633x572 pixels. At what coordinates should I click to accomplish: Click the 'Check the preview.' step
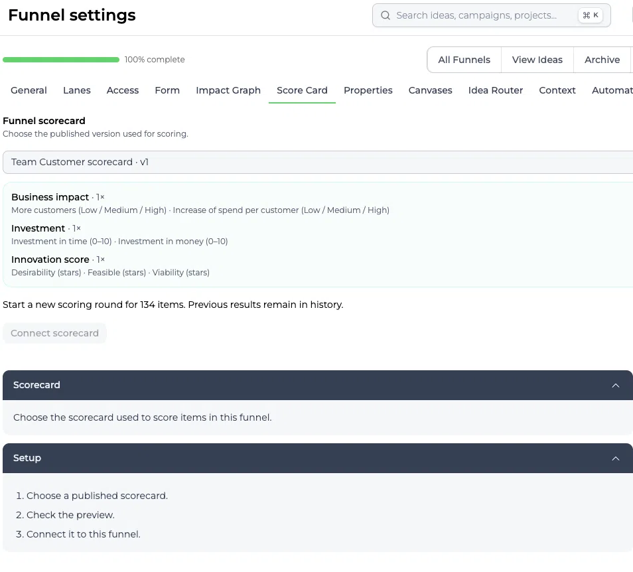point(70,515)
